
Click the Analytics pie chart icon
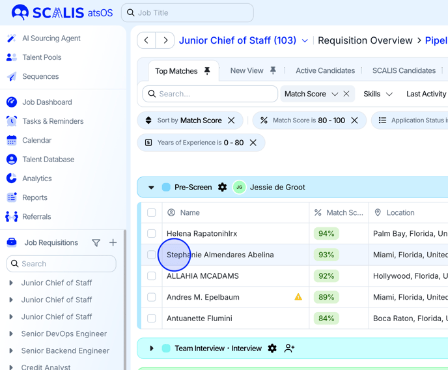pyautogui.click(x=12, y=178)
